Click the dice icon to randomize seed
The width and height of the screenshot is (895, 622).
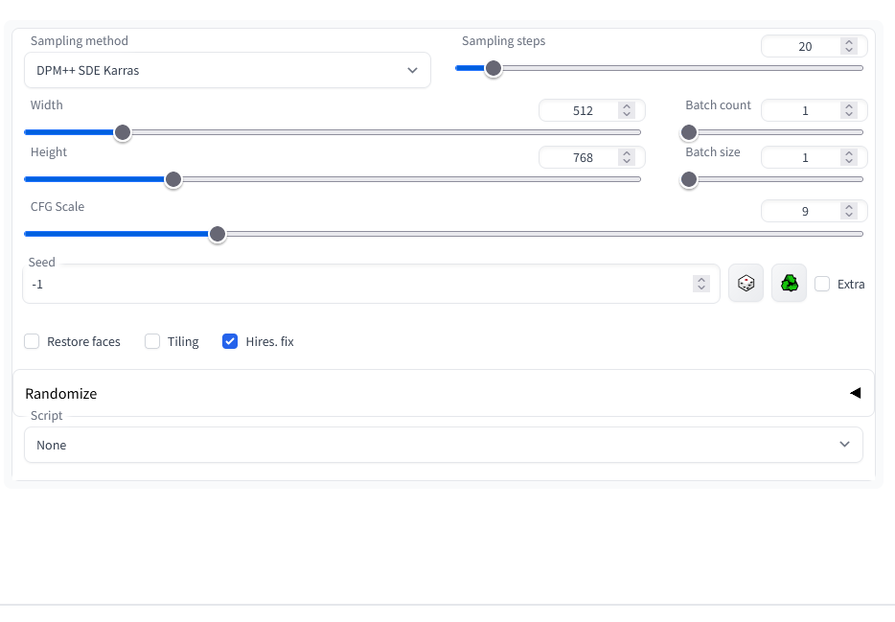746,283
